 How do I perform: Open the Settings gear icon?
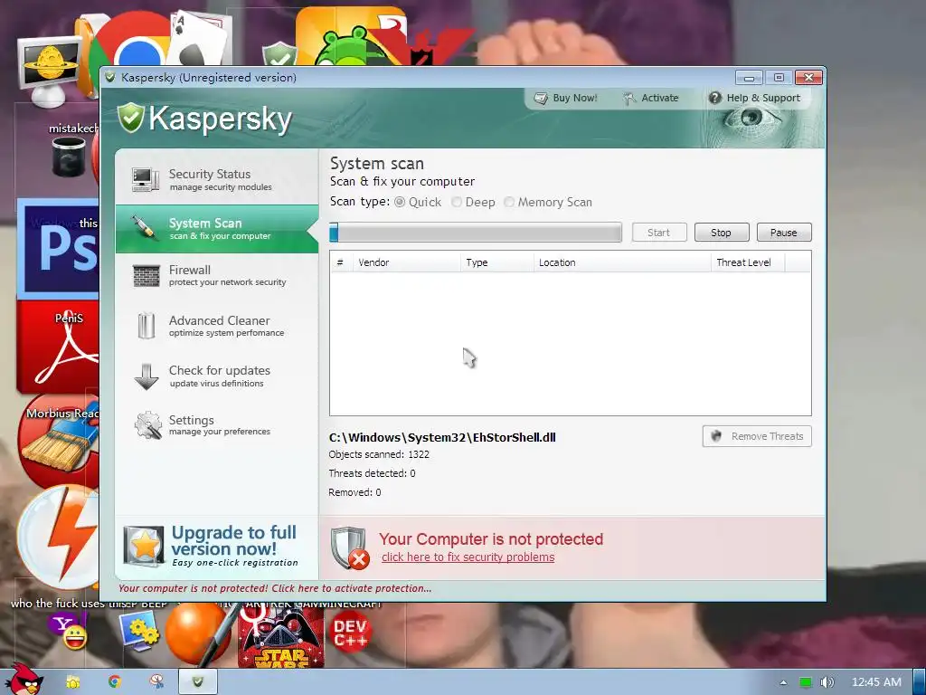[147, 425]
